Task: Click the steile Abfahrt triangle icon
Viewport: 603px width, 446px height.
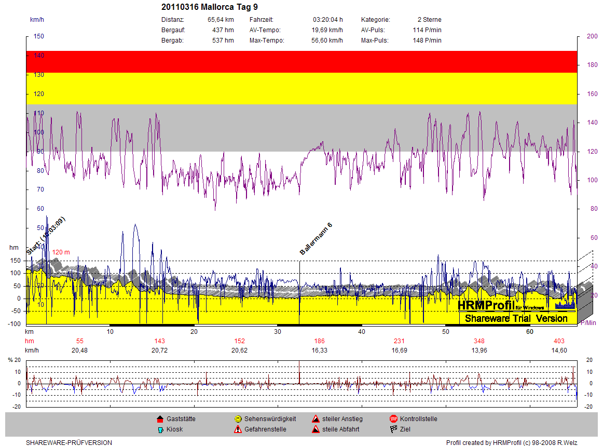Action: [316, 430]
